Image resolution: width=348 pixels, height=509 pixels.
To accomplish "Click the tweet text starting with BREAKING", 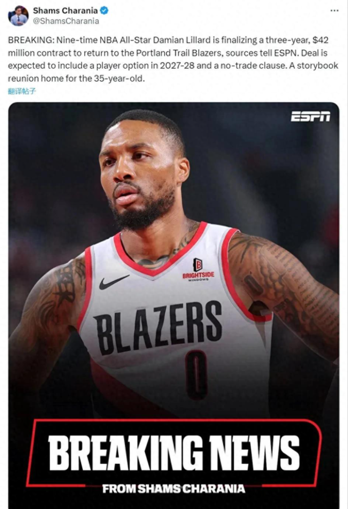I will click(173, 59).
